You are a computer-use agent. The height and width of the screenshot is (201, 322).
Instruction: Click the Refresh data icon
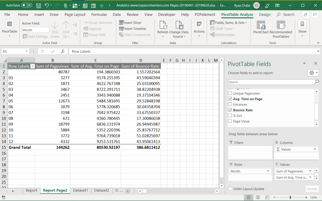(x=163, y=26)
